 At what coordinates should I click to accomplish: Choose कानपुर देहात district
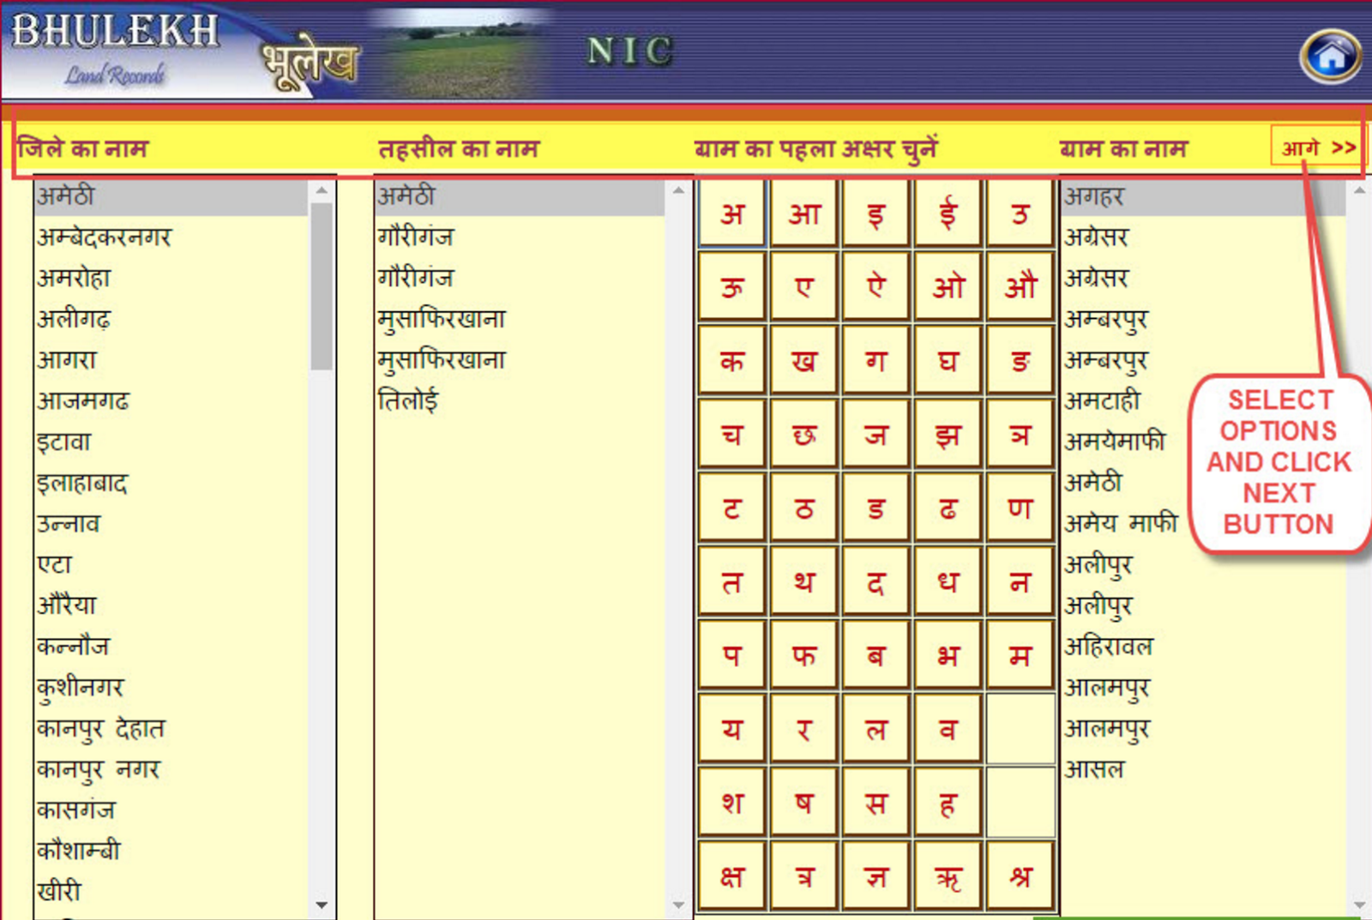(x=171, y=729)
